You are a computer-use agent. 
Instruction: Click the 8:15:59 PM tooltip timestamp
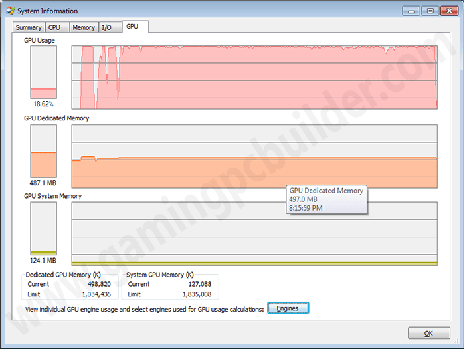[306, 208]
